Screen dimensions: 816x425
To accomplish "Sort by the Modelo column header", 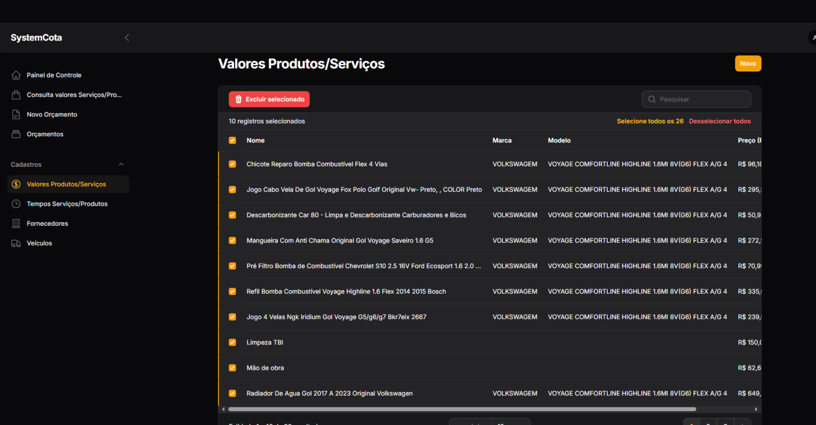I will click(x=559, y=140).
